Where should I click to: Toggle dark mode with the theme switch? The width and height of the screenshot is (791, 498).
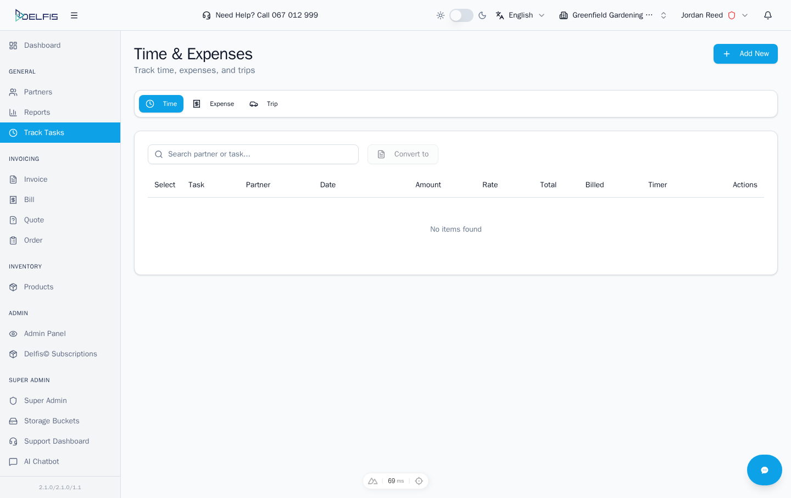(461, 15)
